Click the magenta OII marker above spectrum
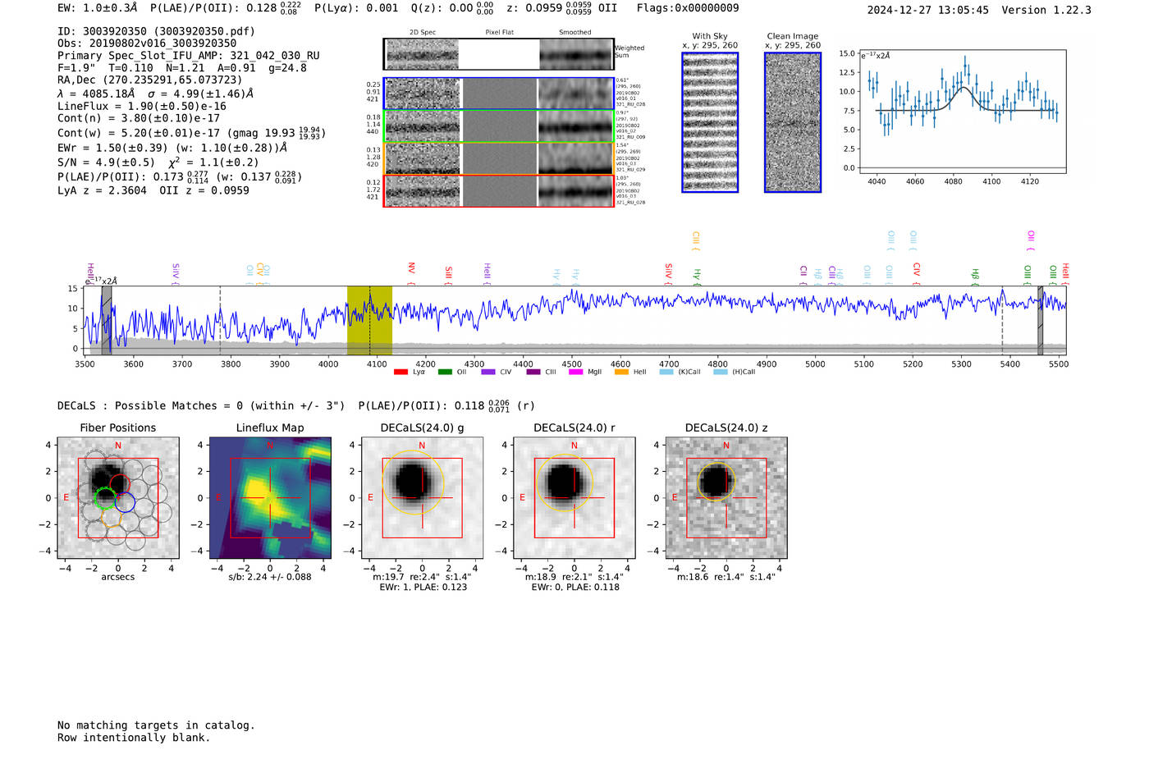Image resolution: width=1149 pixels, height=782 pixels. click(x=1031, y=240)
